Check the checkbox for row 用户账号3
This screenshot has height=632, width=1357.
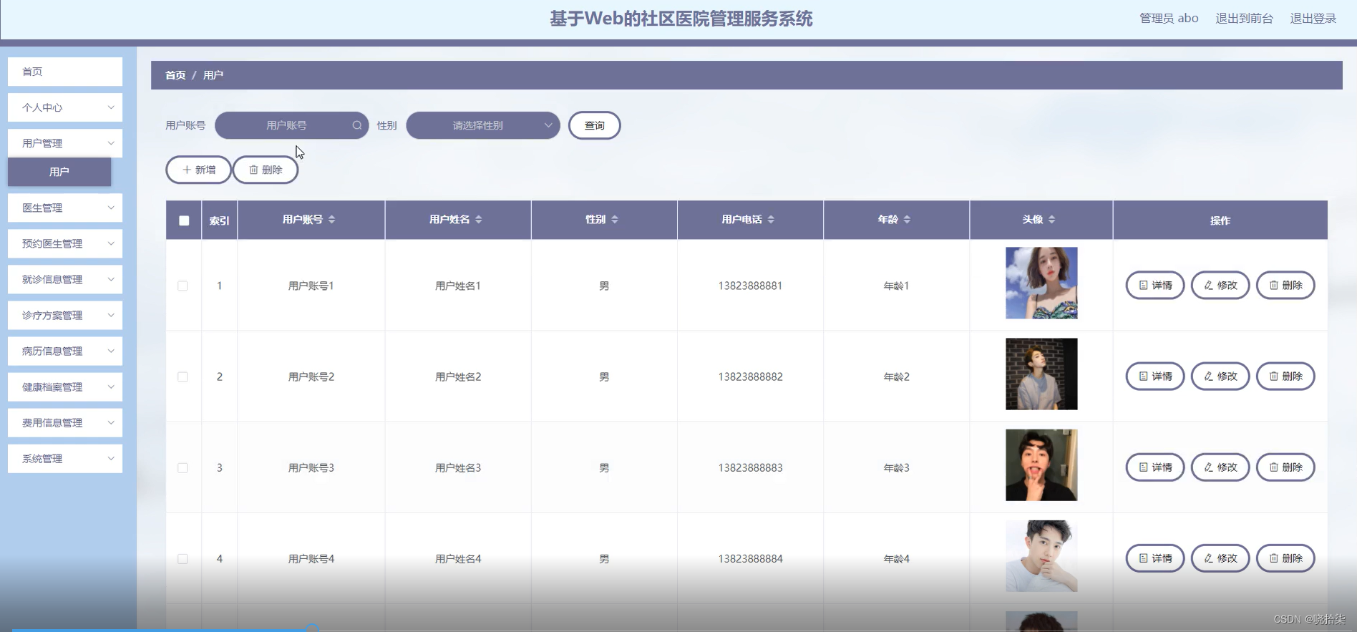click(x=183, y=467)
